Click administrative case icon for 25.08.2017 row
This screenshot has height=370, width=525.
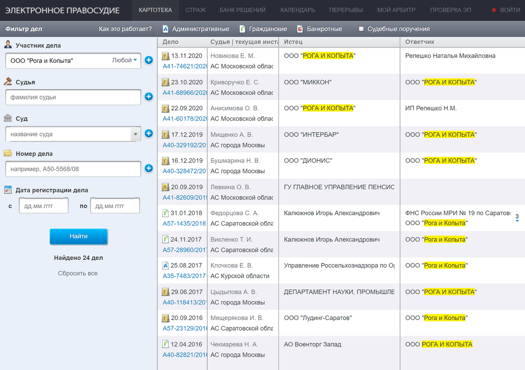coord(166,266)
